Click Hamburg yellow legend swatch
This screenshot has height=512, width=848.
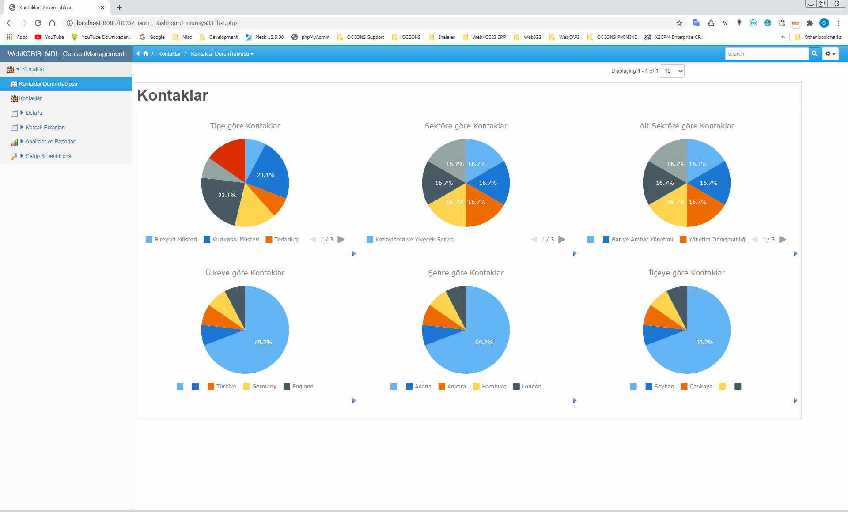pyautogui.click(x=476, y=386)
